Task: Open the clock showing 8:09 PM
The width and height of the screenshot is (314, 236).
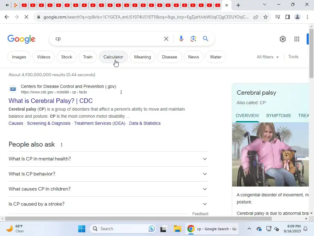Action: coord(292,229)
